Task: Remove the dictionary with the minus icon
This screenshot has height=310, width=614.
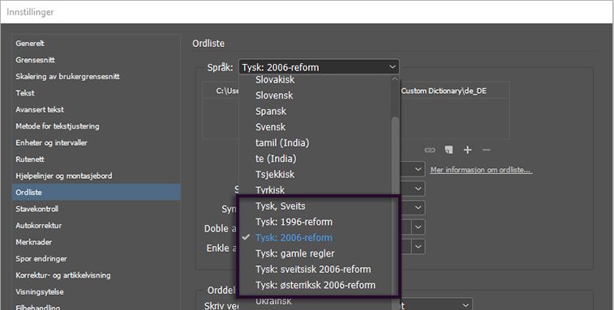Action: point(487,150)
